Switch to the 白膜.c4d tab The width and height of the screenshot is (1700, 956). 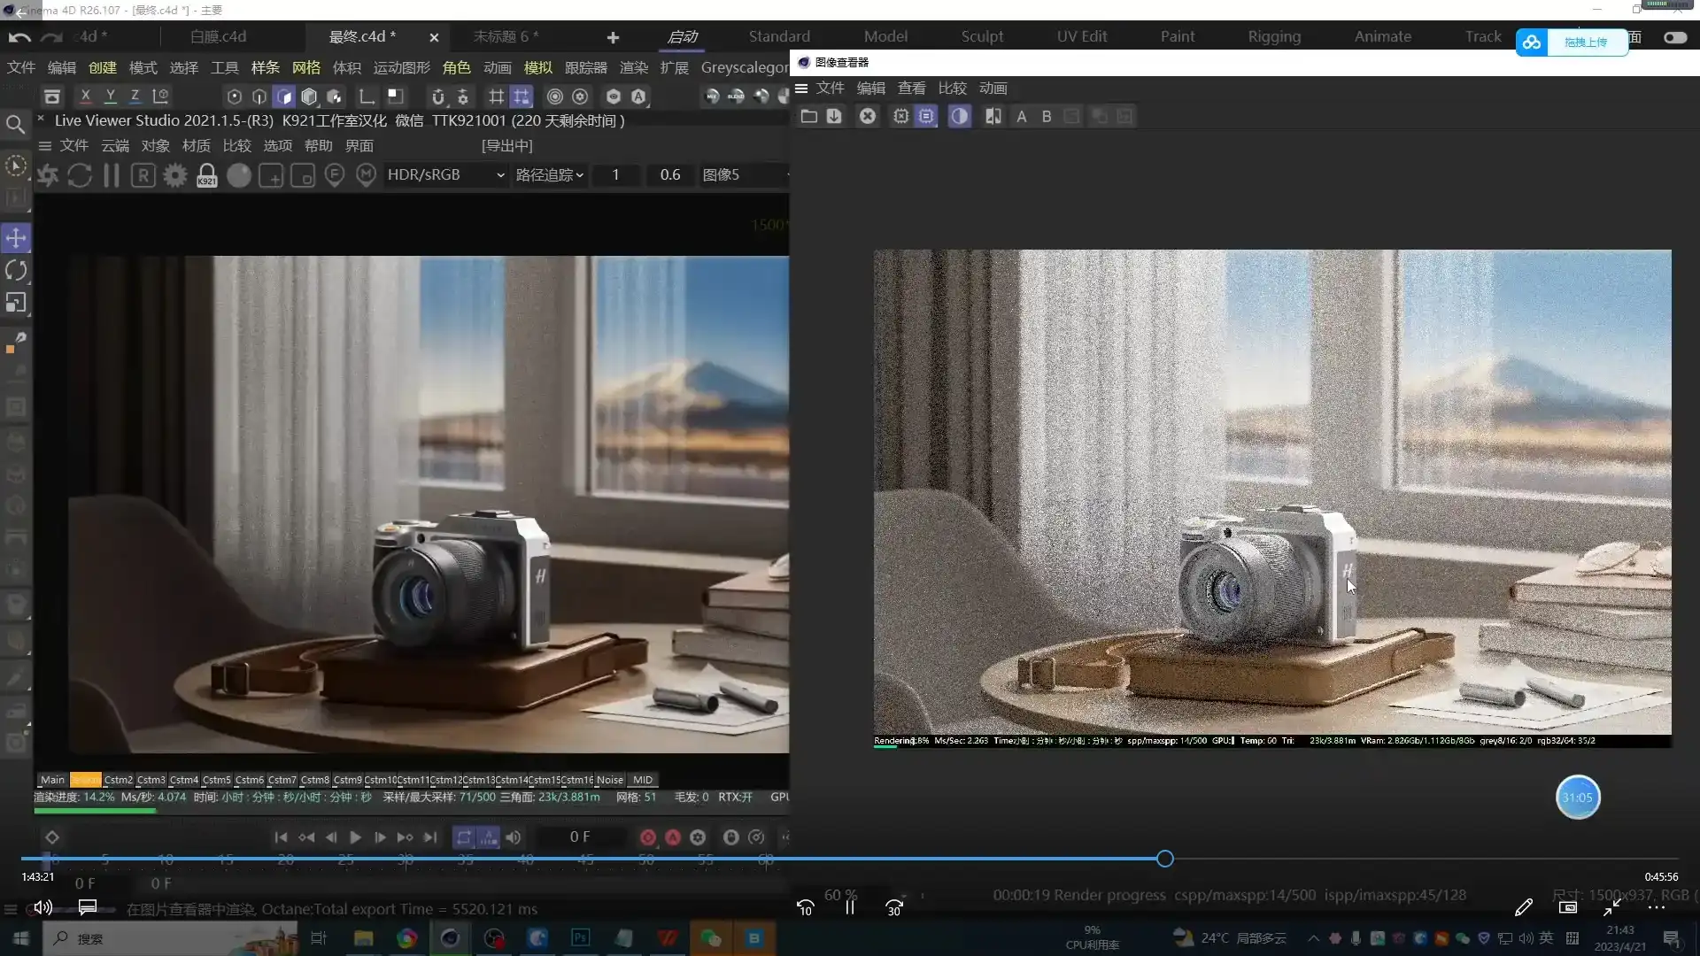220,36
